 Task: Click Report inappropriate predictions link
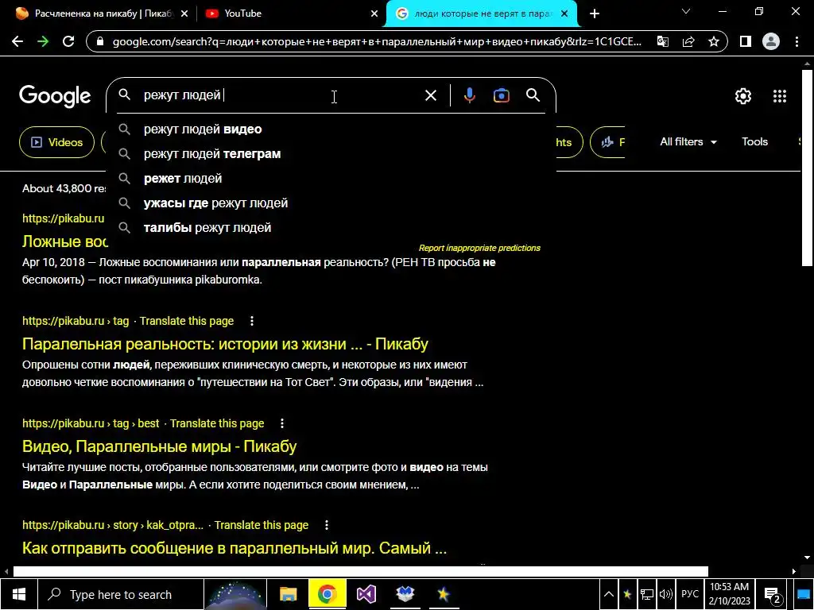pos(479,248)
